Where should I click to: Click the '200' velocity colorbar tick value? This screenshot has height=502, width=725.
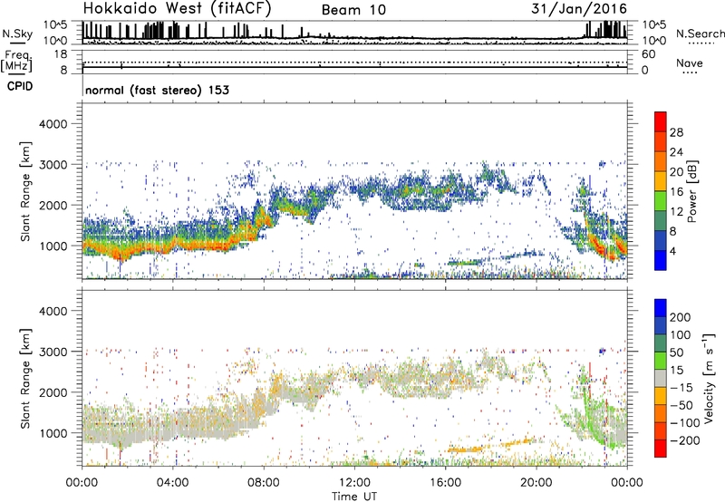coord(681,317)
